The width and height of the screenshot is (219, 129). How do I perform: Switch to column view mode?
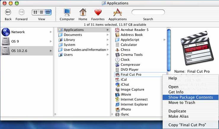pos(48,12)
